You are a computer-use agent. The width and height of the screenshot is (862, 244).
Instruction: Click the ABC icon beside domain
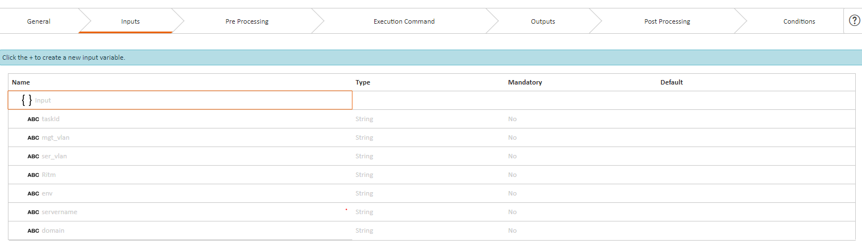[x=33, y=231]
